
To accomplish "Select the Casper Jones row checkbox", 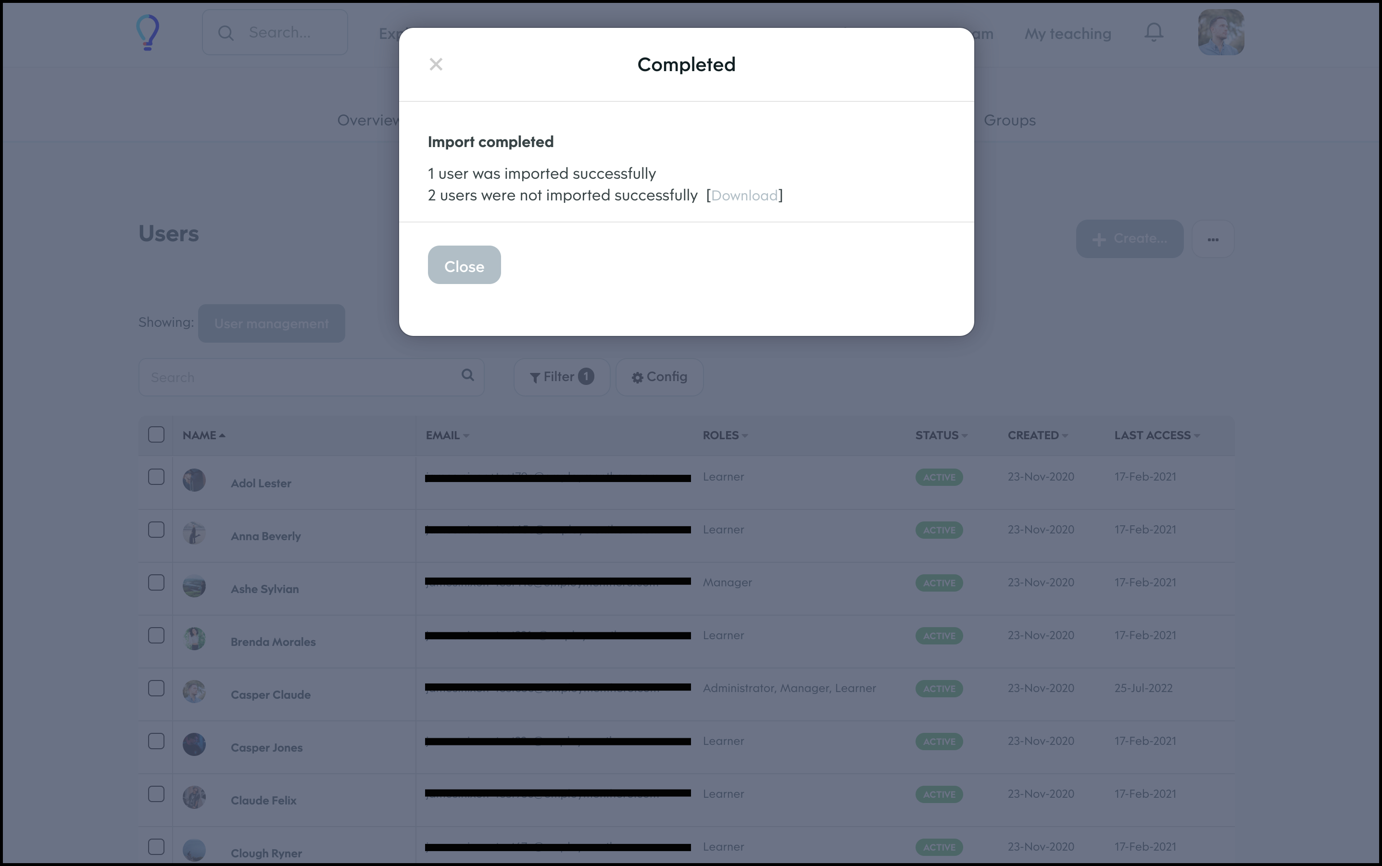I will (156, 741).
